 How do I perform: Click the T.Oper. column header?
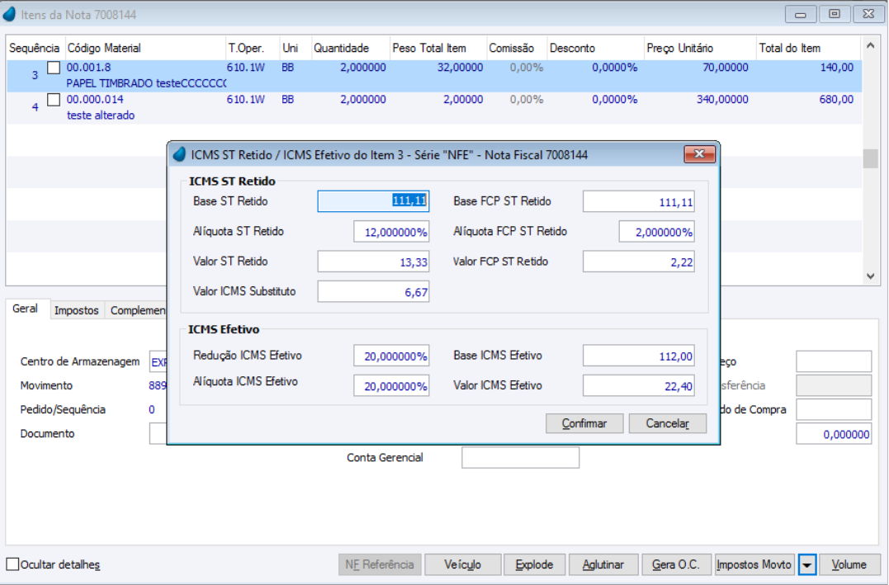click(253, 48)
